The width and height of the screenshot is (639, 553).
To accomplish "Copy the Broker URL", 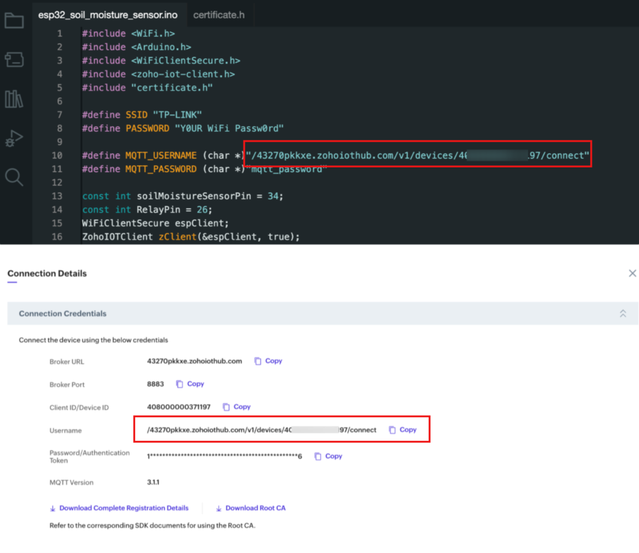I will [273, 361].
